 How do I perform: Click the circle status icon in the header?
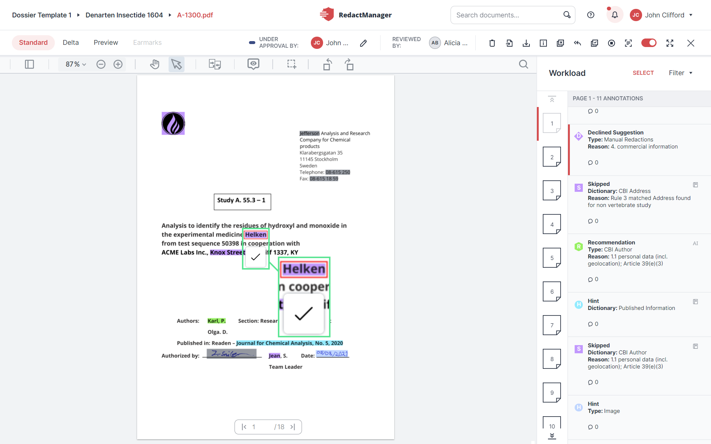(x=611, y=43)
